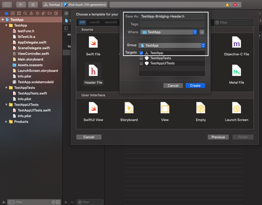
Task: Choose the Swift File template
Action: [93, 46]
